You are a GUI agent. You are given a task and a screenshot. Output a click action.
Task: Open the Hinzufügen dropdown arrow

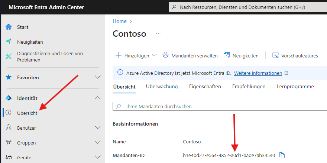[154, 55]
